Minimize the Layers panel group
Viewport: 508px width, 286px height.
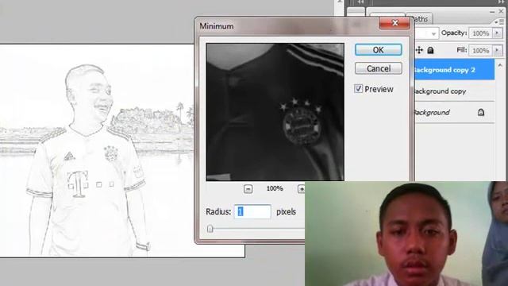tap(492, 12)
